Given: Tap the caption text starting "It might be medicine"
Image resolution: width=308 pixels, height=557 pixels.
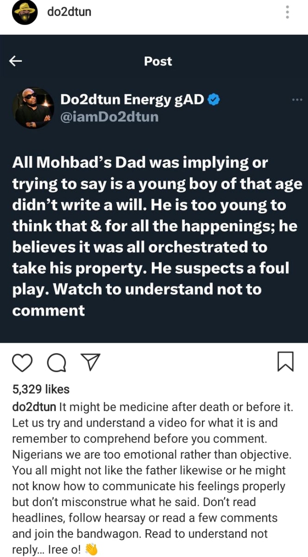Looking at the screenshot, I should click(176, 407).
